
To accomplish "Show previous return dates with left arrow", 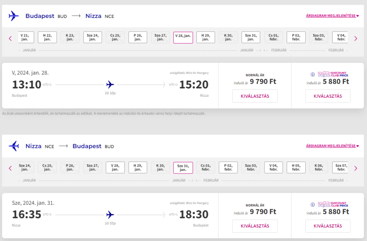I will tap(10, 168).
